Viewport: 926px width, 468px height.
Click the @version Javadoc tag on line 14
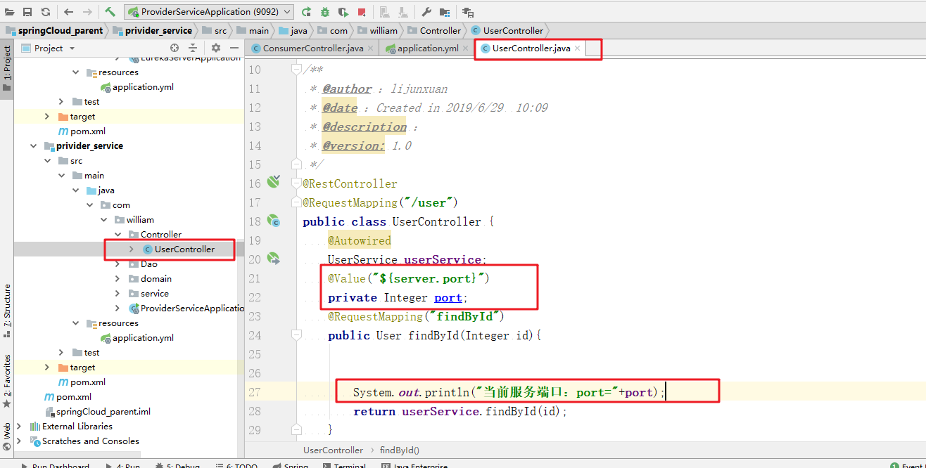tap(353, 145)
